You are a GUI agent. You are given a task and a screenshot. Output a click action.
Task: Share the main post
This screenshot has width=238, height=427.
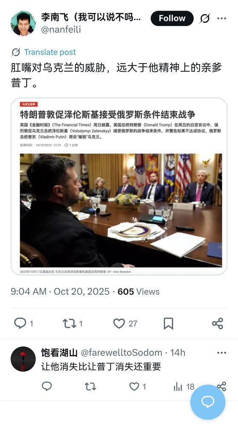pyautogui.click(x=218, y=323)
